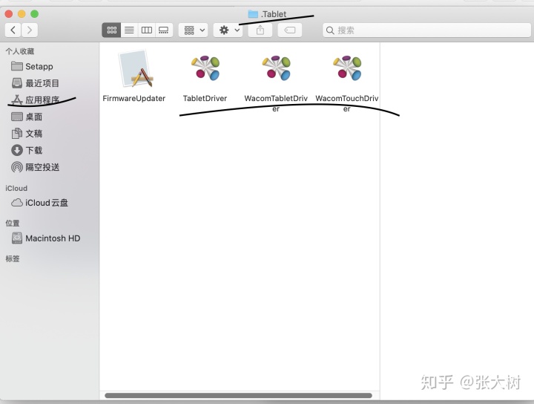
Task: Click the WacomTabletDriver file name
Action: coord(276,103)
